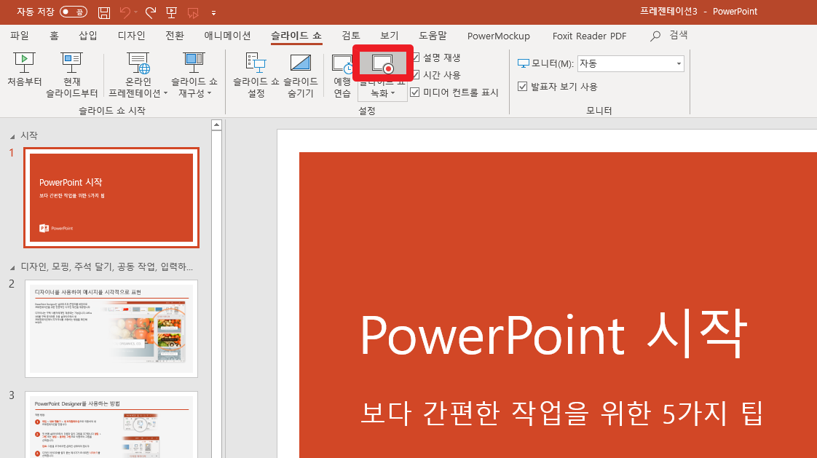The width and height of the screenshot is (817, 458).
Task: Click the slide show record (녹화) icon
Action: (383, 64)
